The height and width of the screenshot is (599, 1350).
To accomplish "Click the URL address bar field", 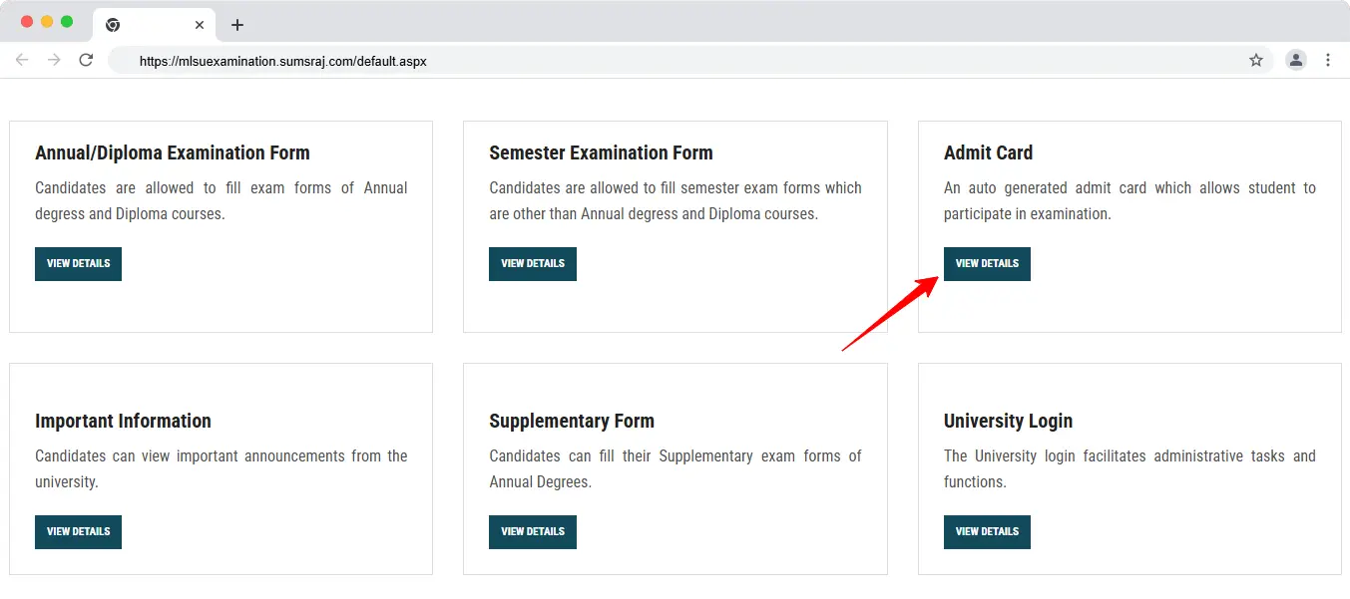I will coord(690,60).
